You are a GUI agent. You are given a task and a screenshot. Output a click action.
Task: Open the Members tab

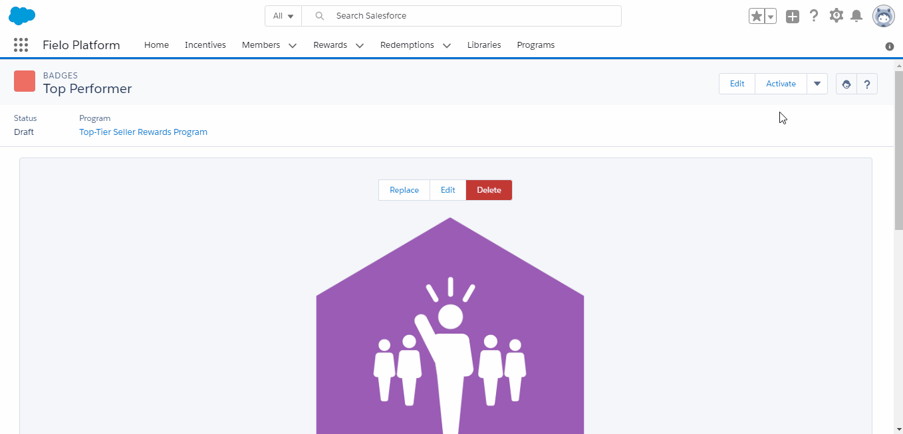point(261,45)
